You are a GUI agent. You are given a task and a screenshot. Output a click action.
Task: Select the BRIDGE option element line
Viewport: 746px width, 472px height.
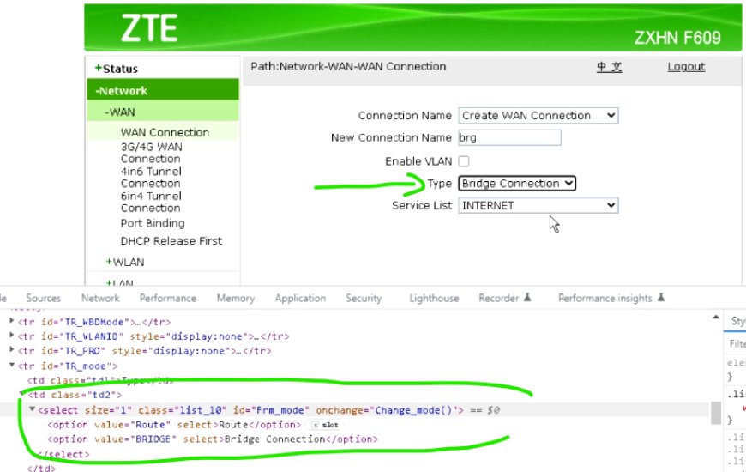[x=212, y=439]
